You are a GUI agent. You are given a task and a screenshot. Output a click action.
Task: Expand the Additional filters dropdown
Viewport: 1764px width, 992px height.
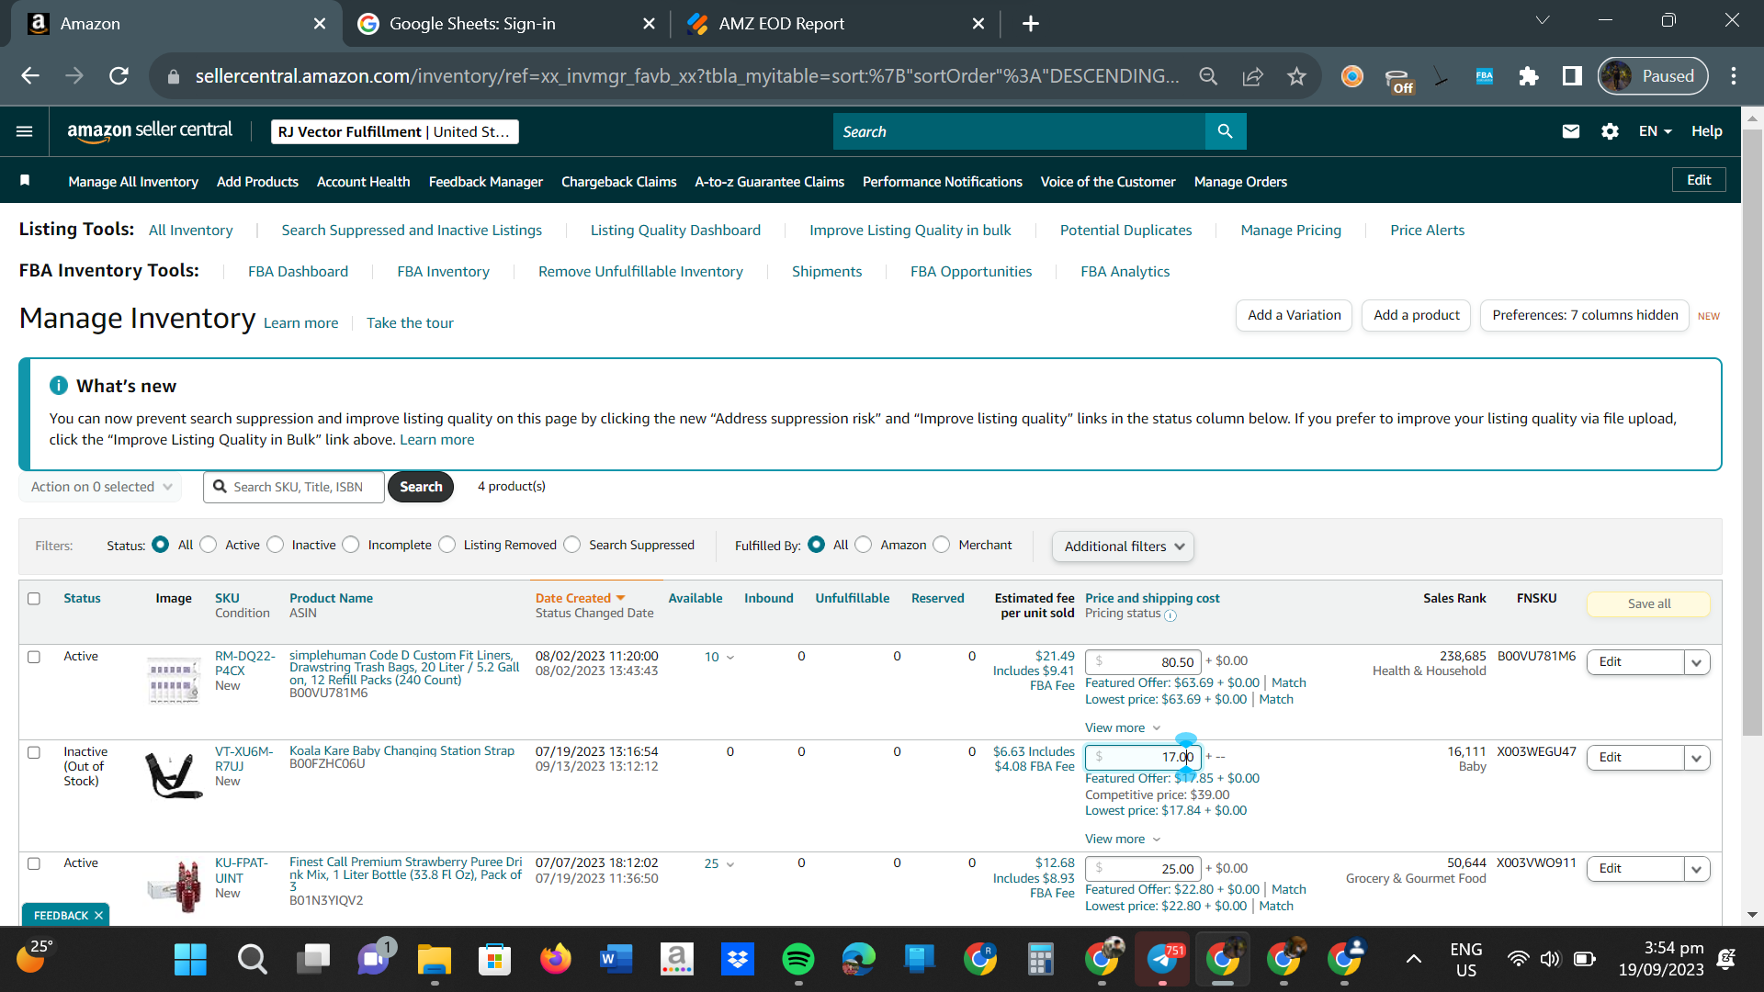pyautogui.click(x=1123, y=547)
